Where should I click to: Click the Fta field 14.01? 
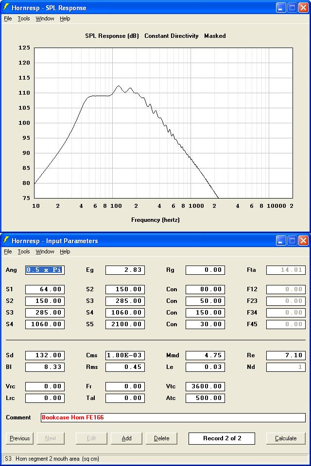286,270
